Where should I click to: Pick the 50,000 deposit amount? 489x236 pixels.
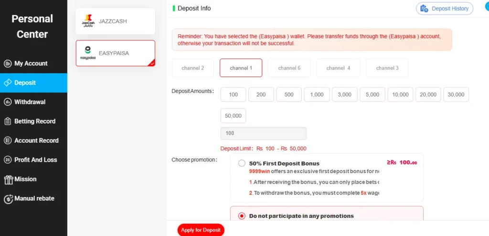tap(233, 116)
